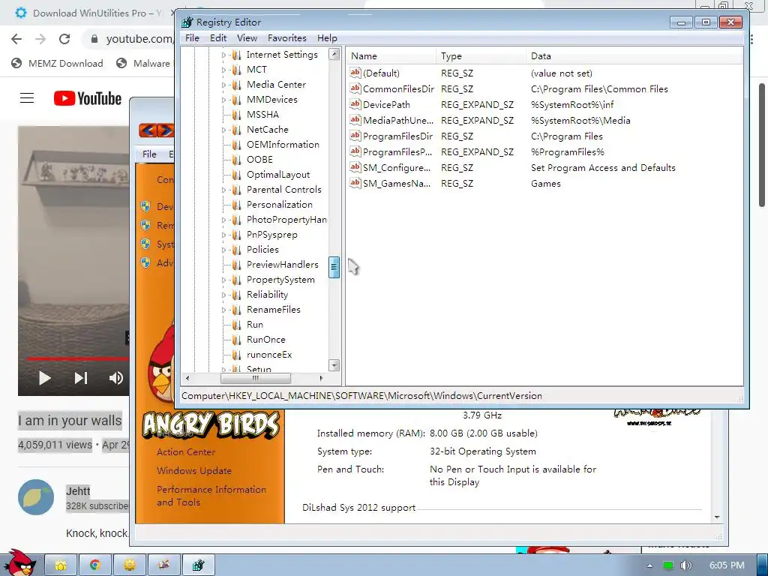Go forward in the System window

[x=166, y=130]
